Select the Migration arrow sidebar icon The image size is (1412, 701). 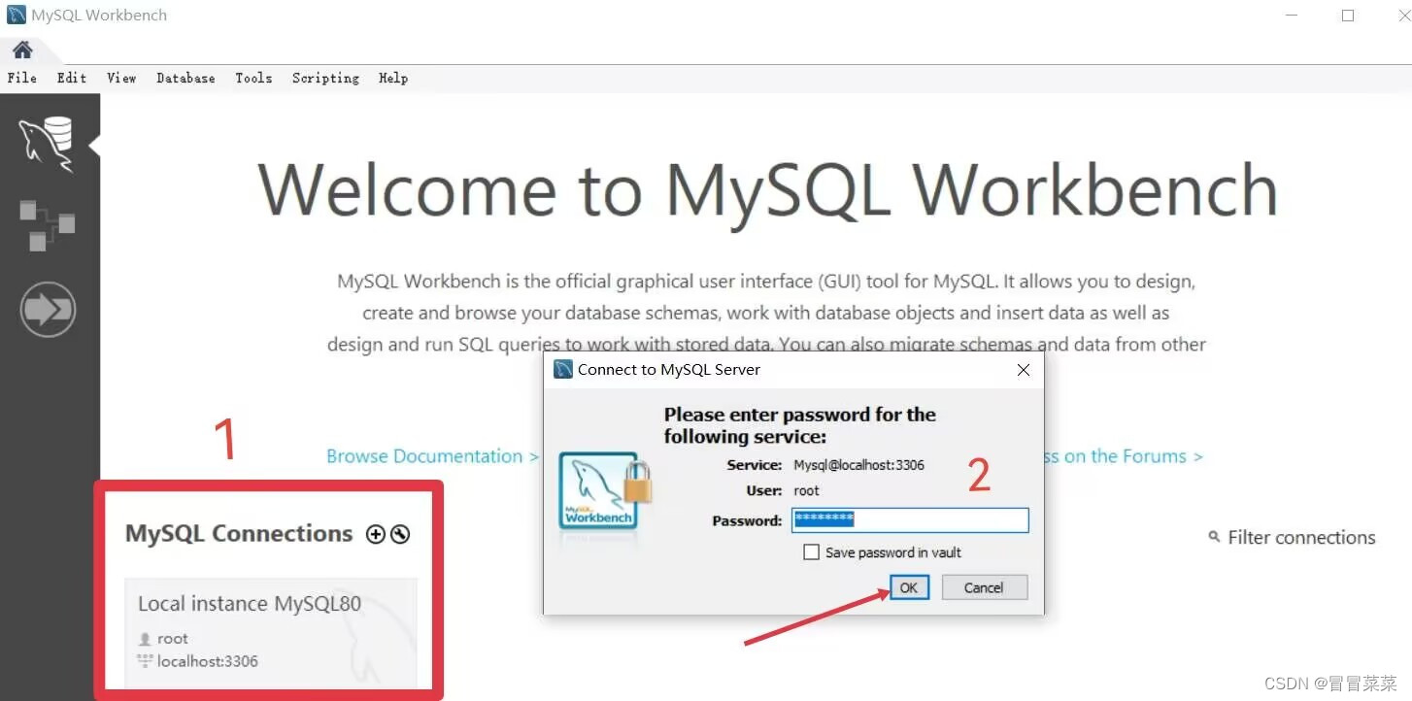pos(48,310)
